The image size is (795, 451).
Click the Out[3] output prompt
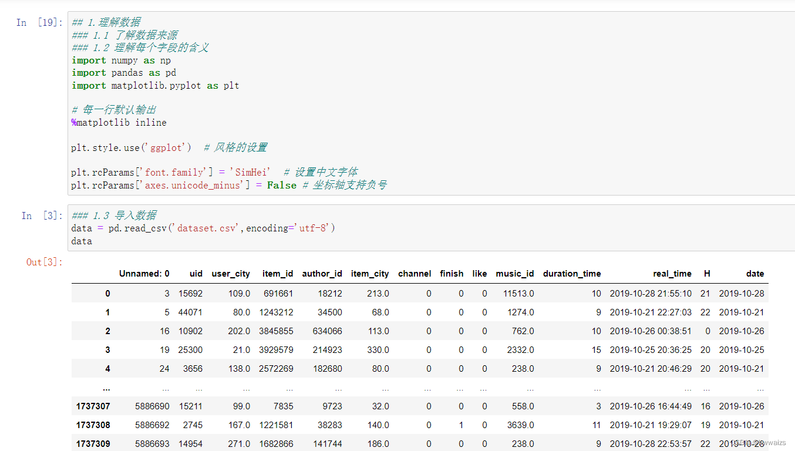(x=44, y=262)
